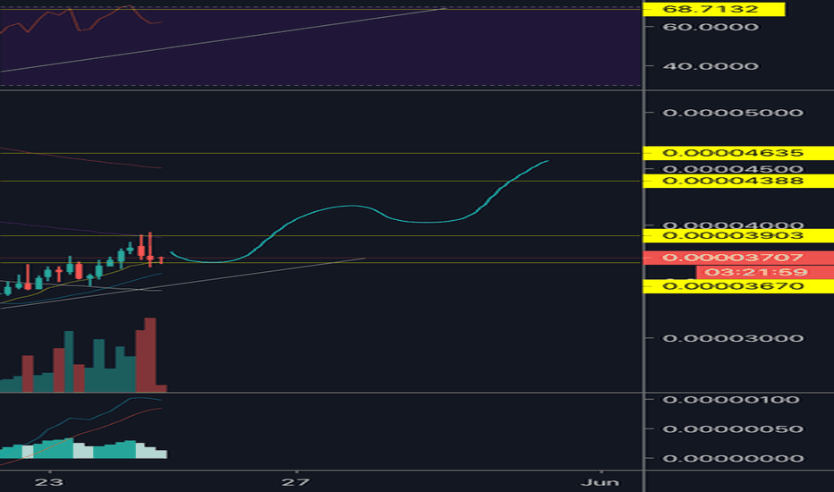This screenshot has height=492, width=834.
Task: Select the horizontal line at 0.00004635
Action: click(x=319, y=153)
